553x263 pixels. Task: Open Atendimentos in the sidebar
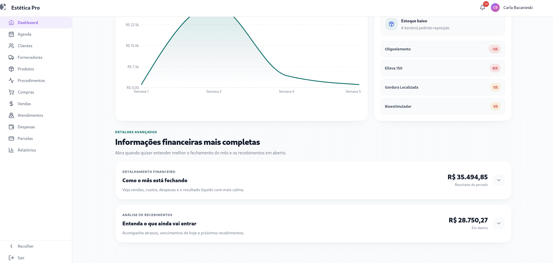click(36, 115)
